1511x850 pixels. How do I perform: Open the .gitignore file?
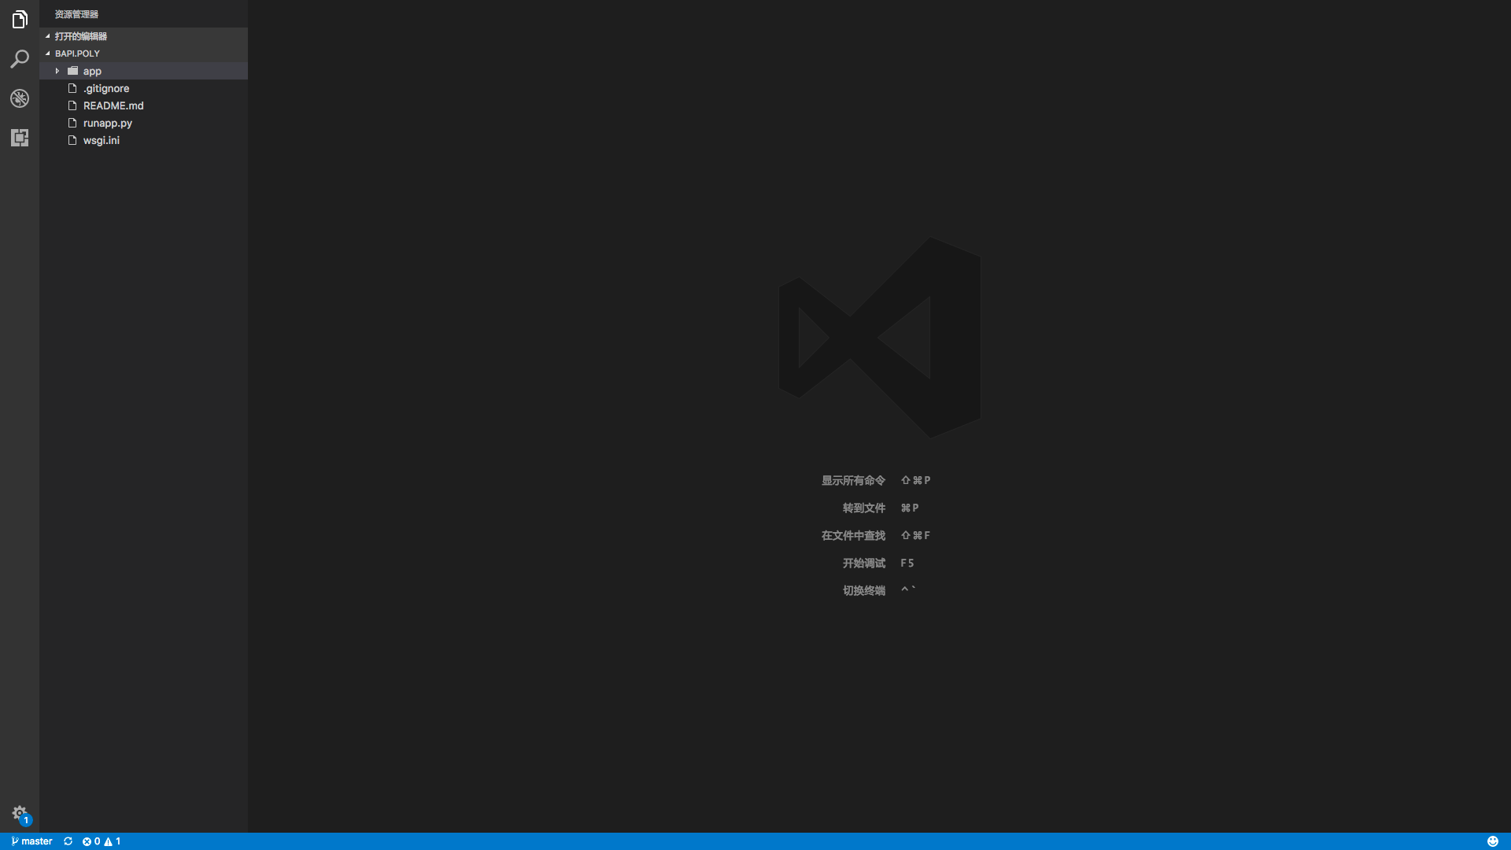(x=106, y=88)
